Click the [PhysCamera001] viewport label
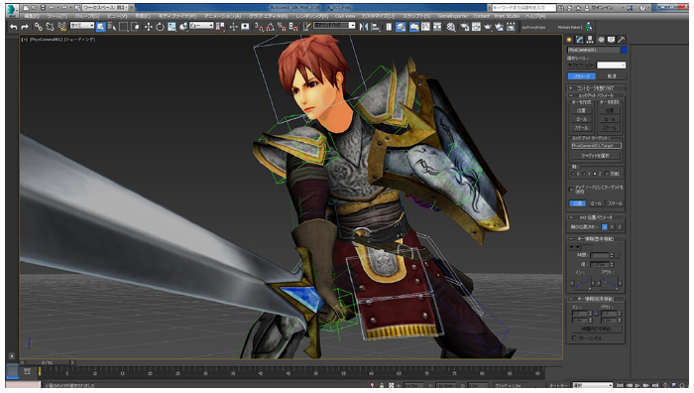This screenshot has width=694, height=393. click(46, 40)
